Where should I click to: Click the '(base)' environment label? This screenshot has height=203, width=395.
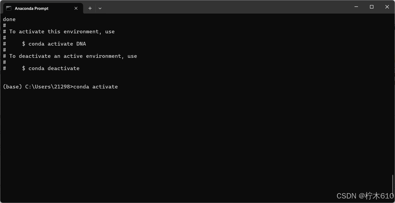pos(12,87)
